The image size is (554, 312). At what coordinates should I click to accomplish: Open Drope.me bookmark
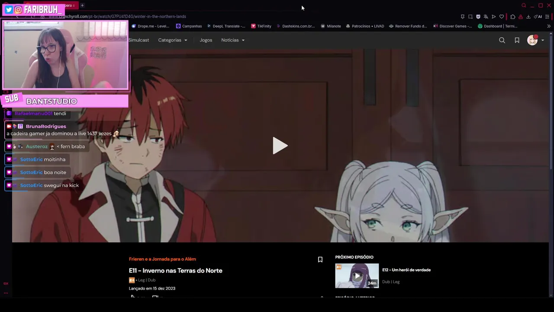pyautogui.click(x=150, y=26)
